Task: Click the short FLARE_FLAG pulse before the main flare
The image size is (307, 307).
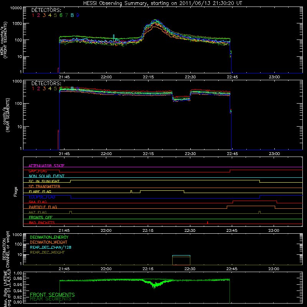Action: 131,191
